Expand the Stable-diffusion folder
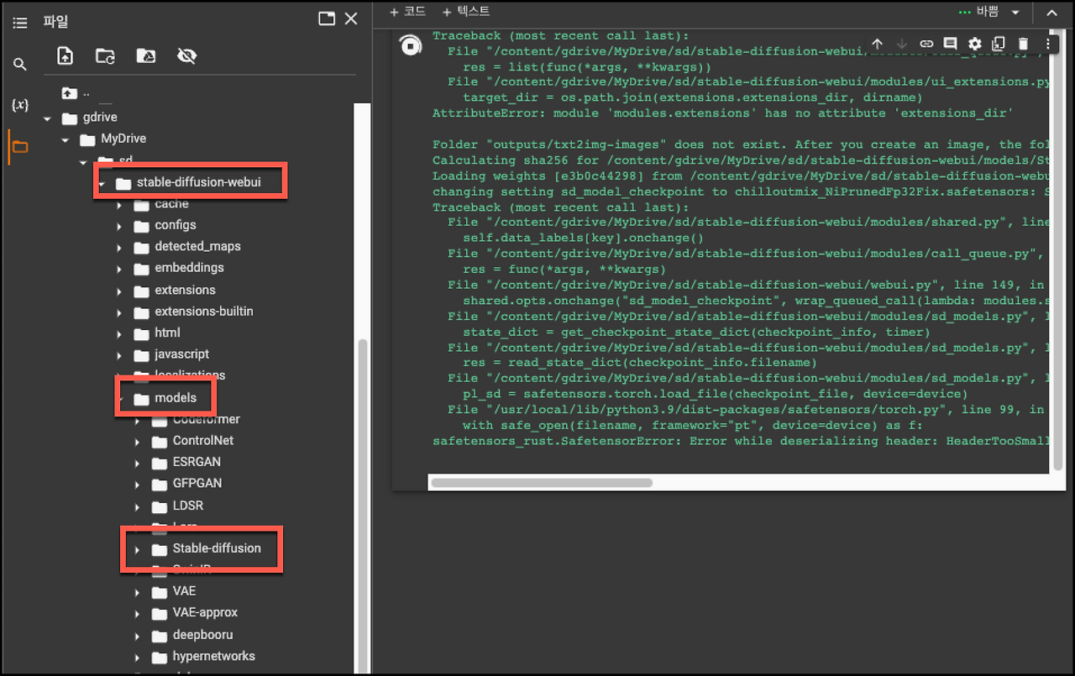This screenshot has height=676, width=1075. pos(137,549)
